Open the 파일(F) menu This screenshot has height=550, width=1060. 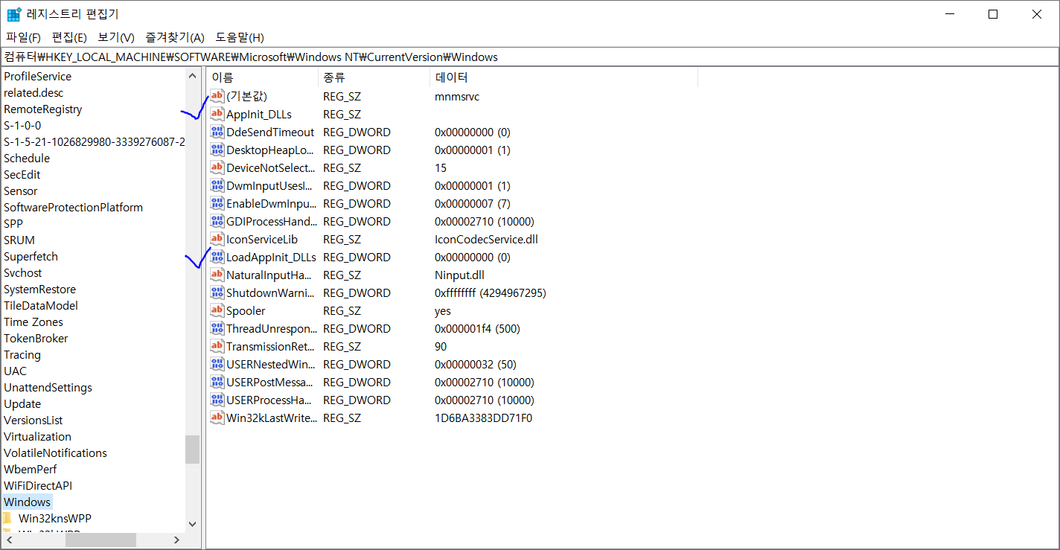[x=23, y=37]
